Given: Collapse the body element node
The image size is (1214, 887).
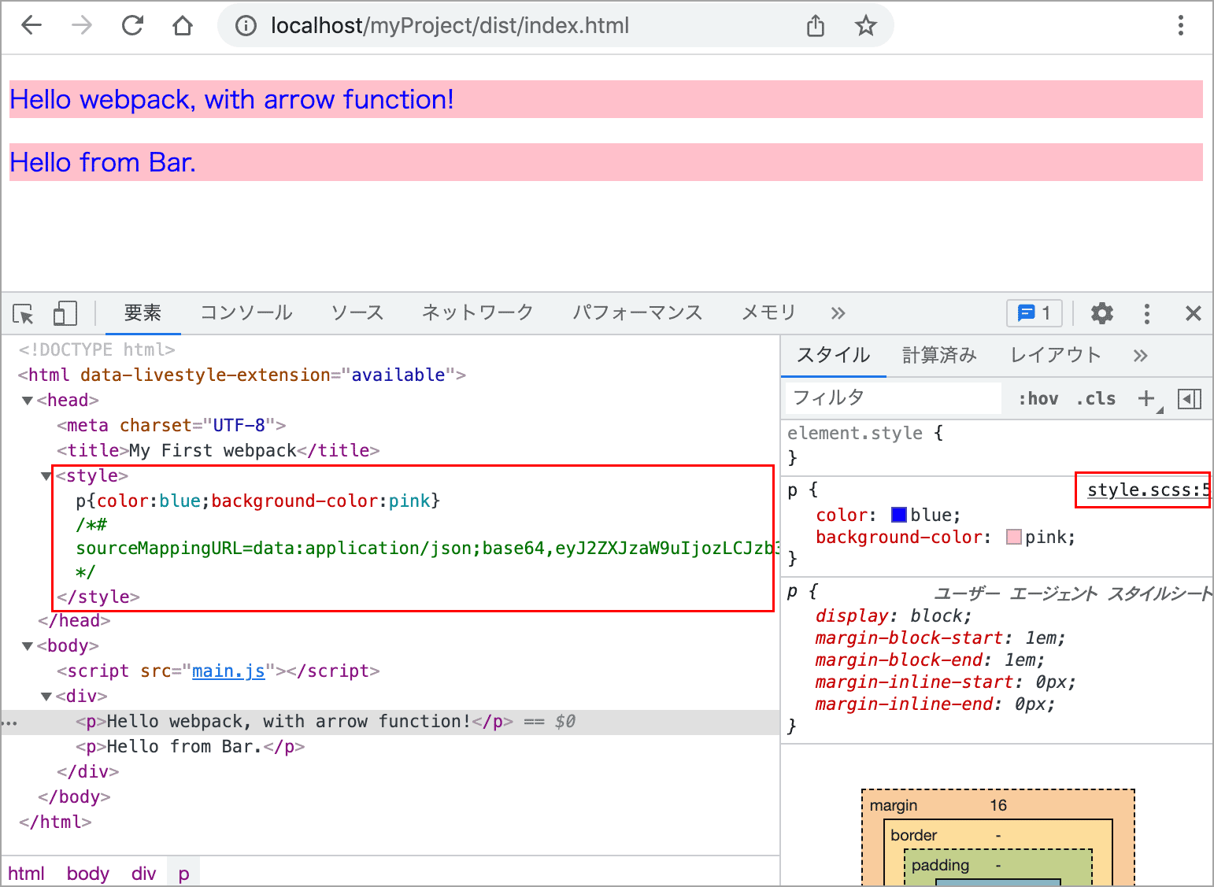Looking at the screenshot, I should (x=28, y=646).
